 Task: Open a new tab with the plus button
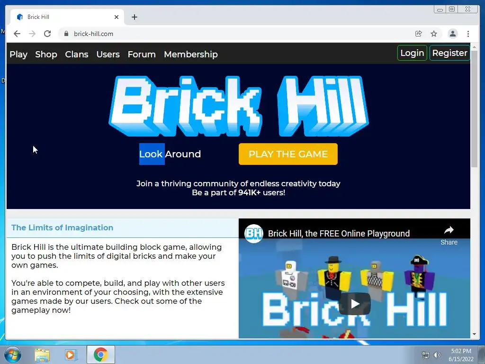pyautogui.click(x=134, y=17)
